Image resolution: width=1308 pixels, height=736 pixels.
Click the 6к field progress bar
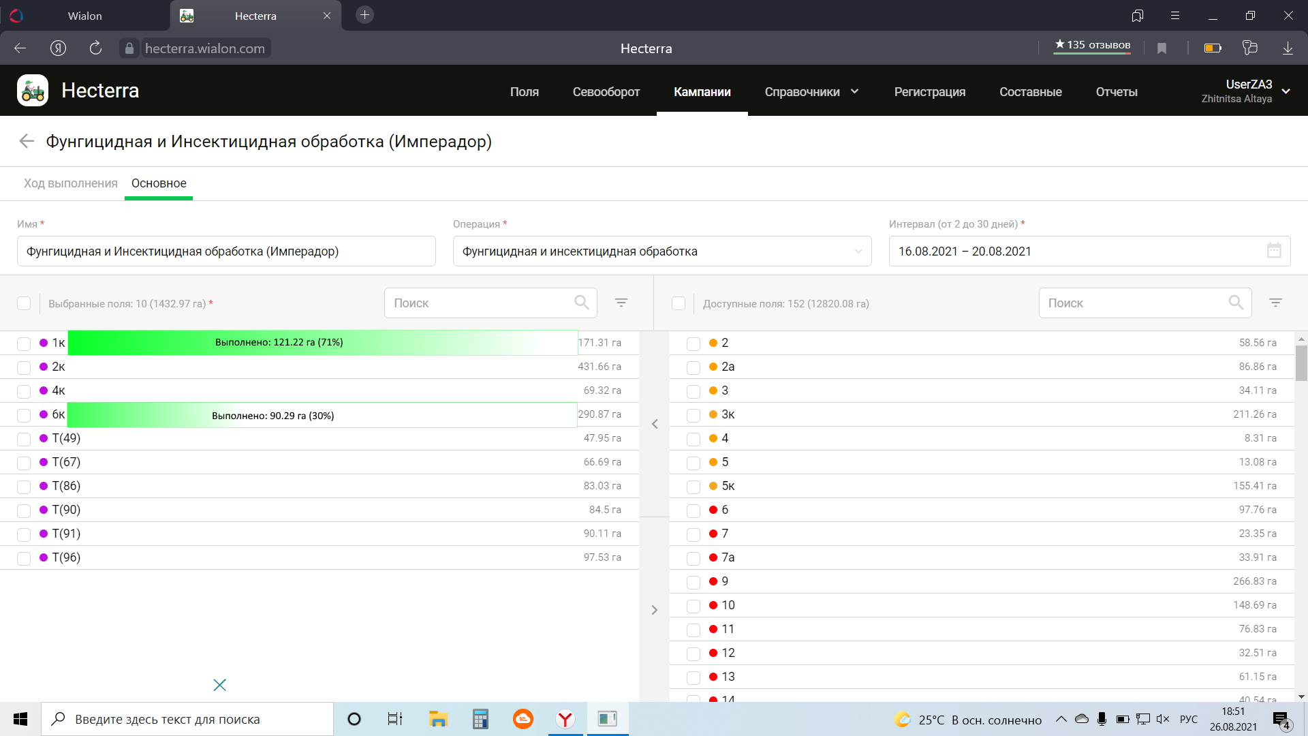pos(322,415)
